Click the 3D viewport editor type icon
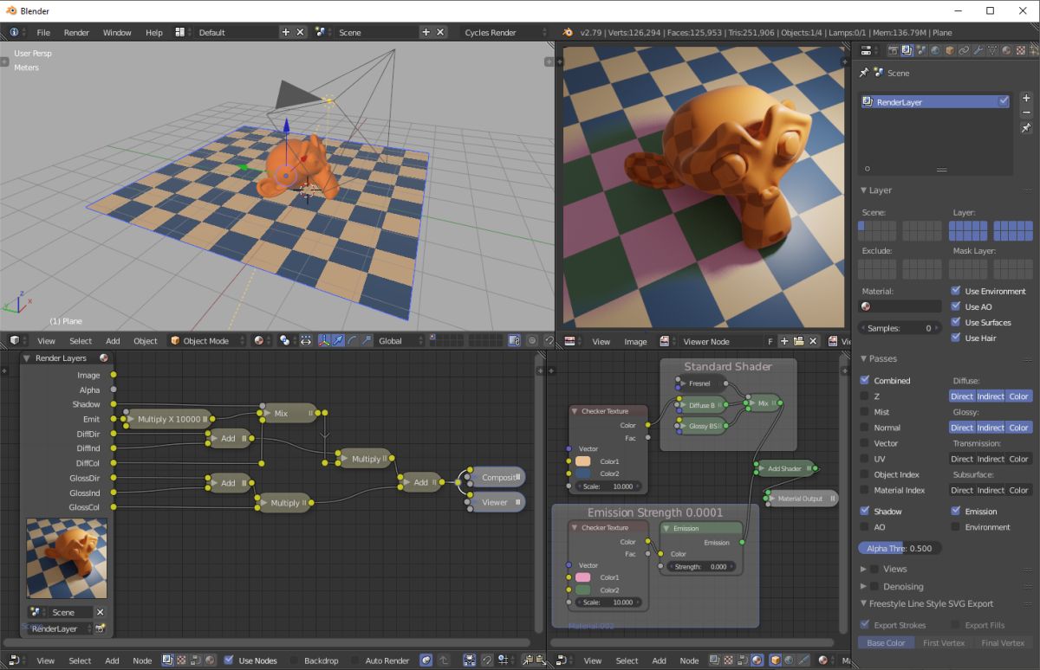The height and width of the screenshot is (670, 1040). [15, 340]
